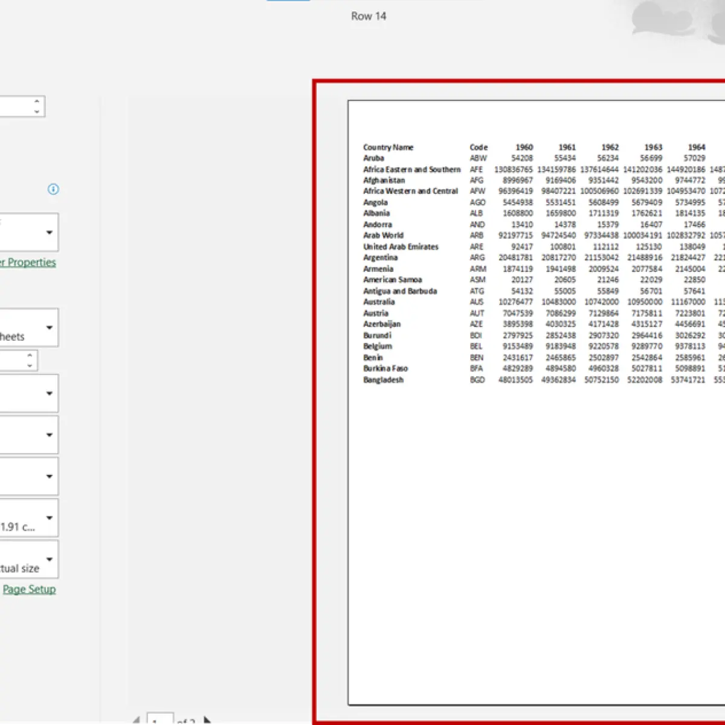
Task: Click American Samoa's 1964 value 22850
Action: [694, 280]
